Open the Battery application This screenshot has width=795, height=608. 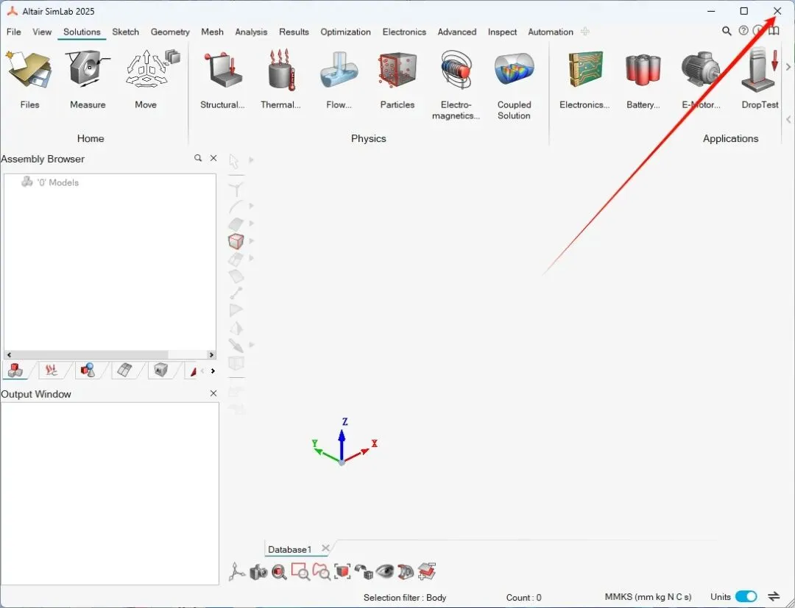[x=643, y=79]
